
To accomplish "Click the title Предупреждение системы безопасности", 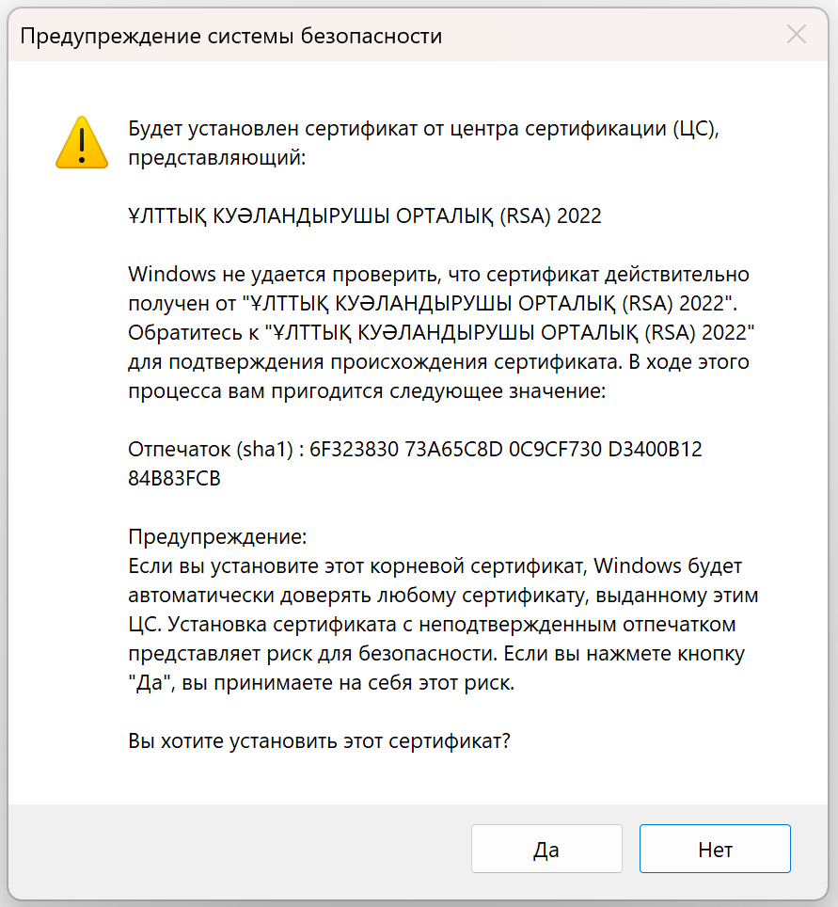I will coord(231,36).
